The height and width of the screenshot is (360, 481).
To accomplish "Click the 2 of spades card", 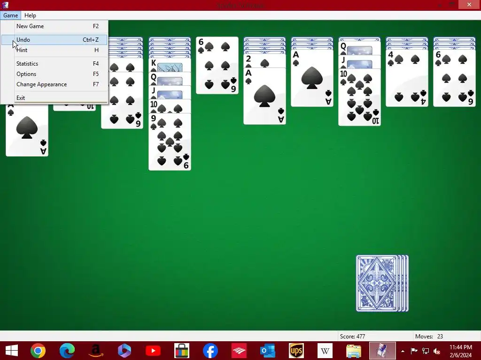I will tap(264, 60).
